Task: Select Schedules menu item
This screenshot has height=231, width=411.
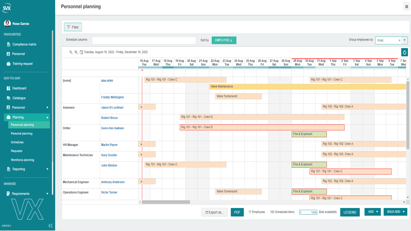Action: tap(17, 142)
